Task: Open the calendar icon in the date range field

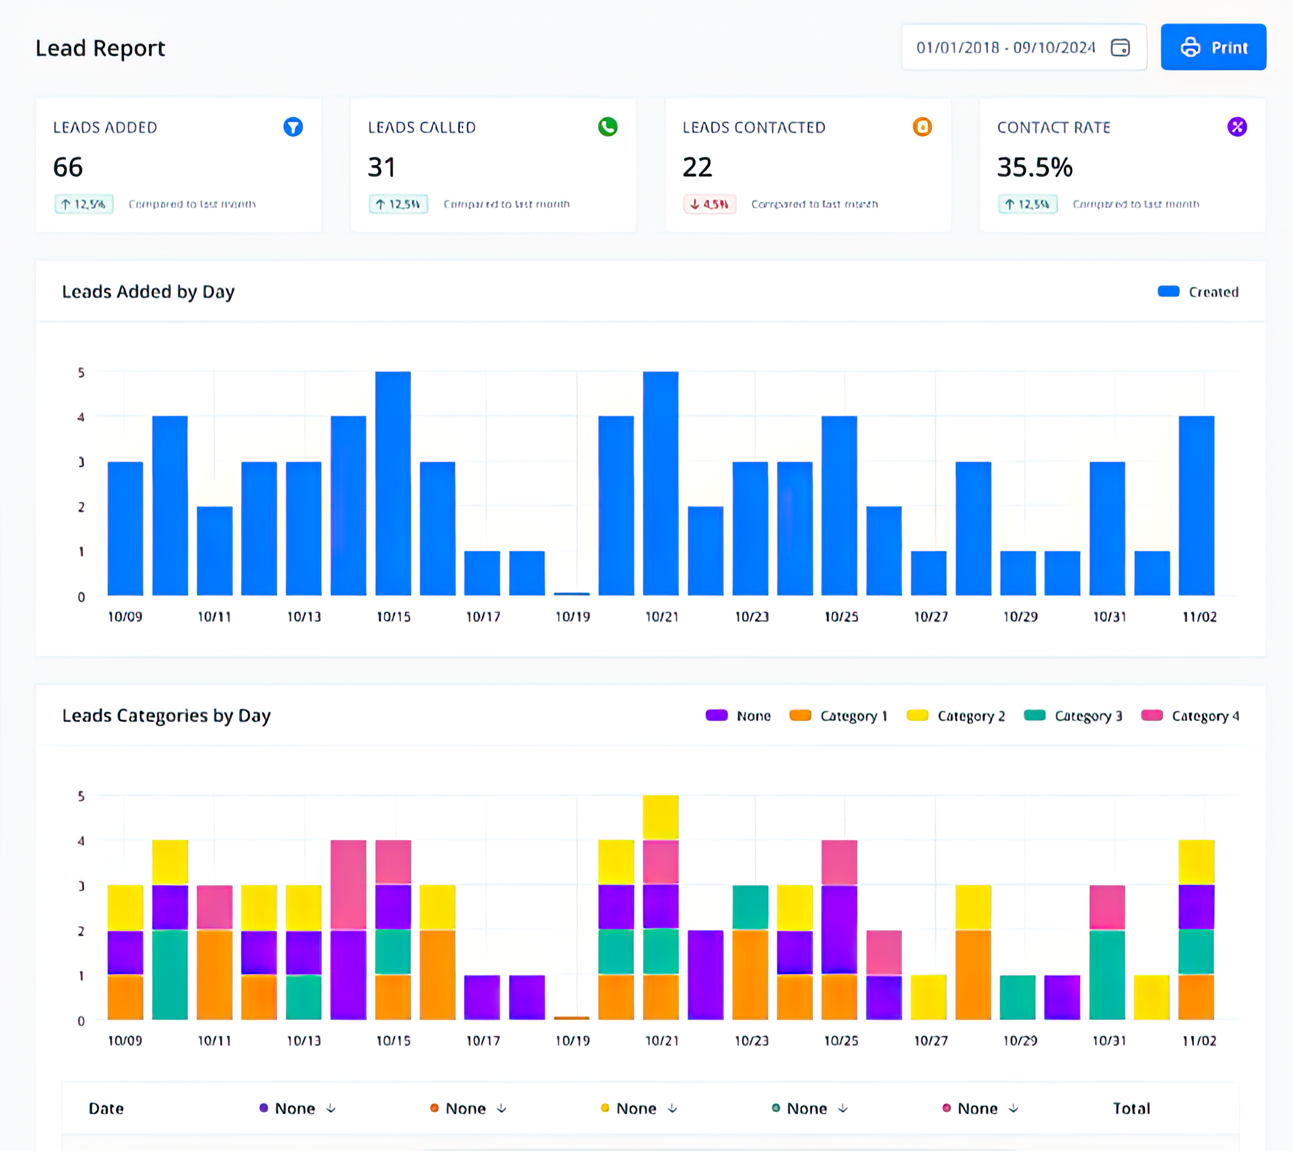Action: [1120, 47]
